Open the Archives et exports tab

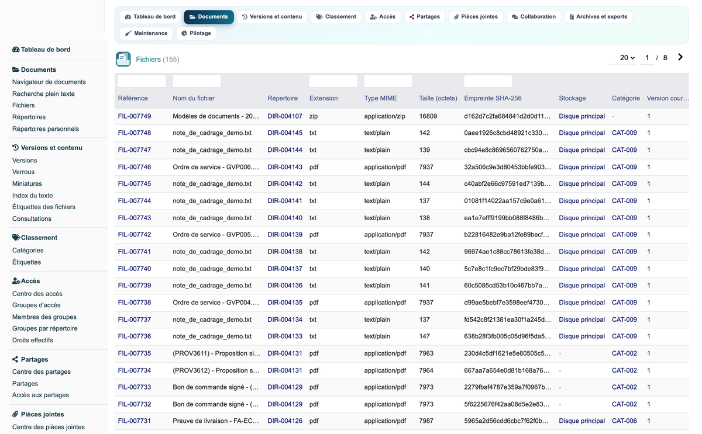click(598, 17)
